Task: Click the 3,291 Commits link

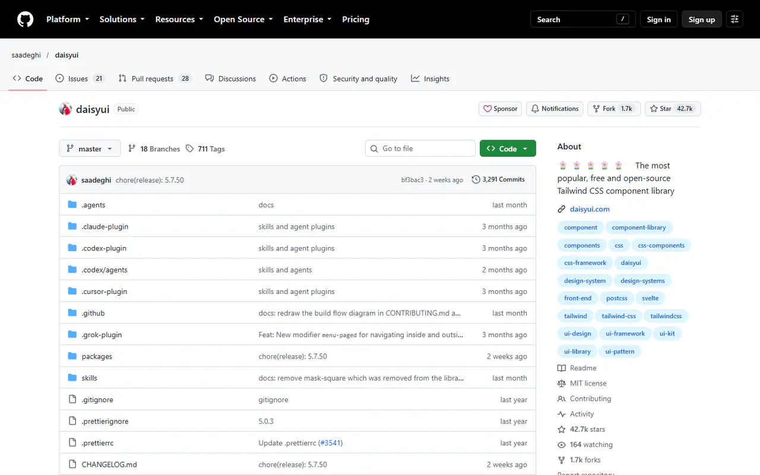Action: pos(498,179)
